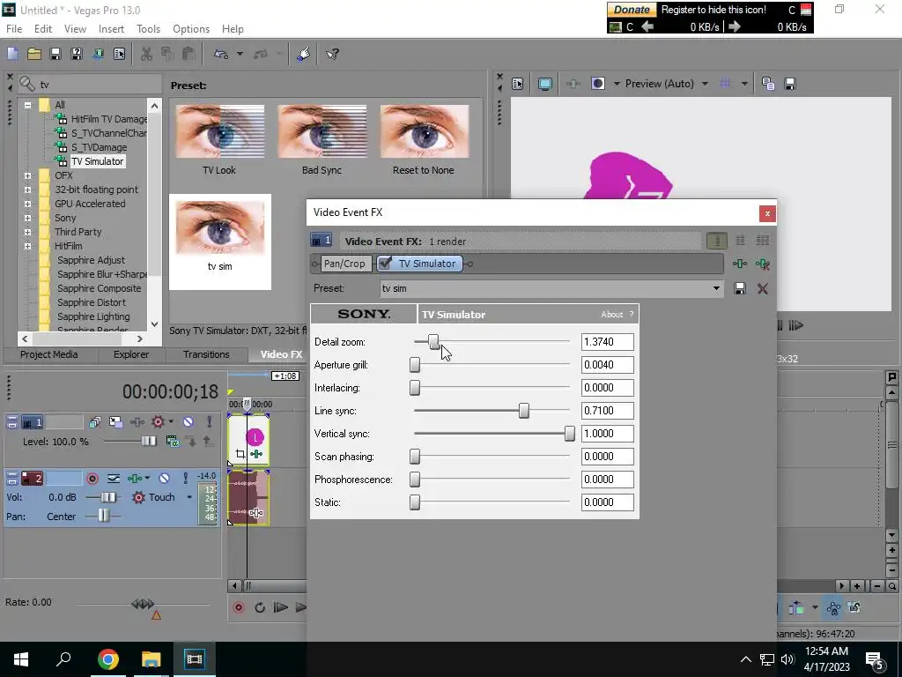The width and height of the screenshot is (902, 677).
Task: Toggle the TV Simulator plug-in checkbox
Action: (x=386, y=263)
